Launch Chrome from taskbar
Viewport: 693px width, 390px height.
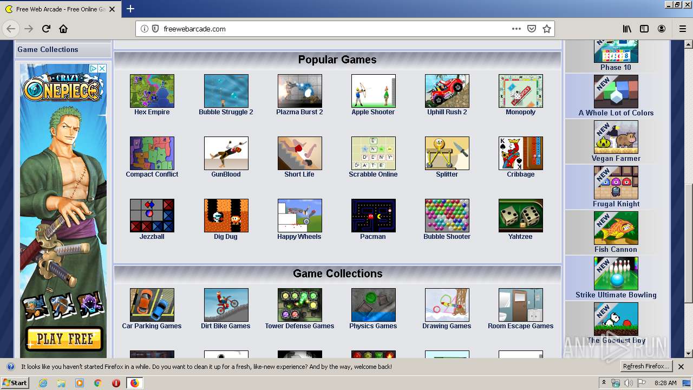[98, 383]
